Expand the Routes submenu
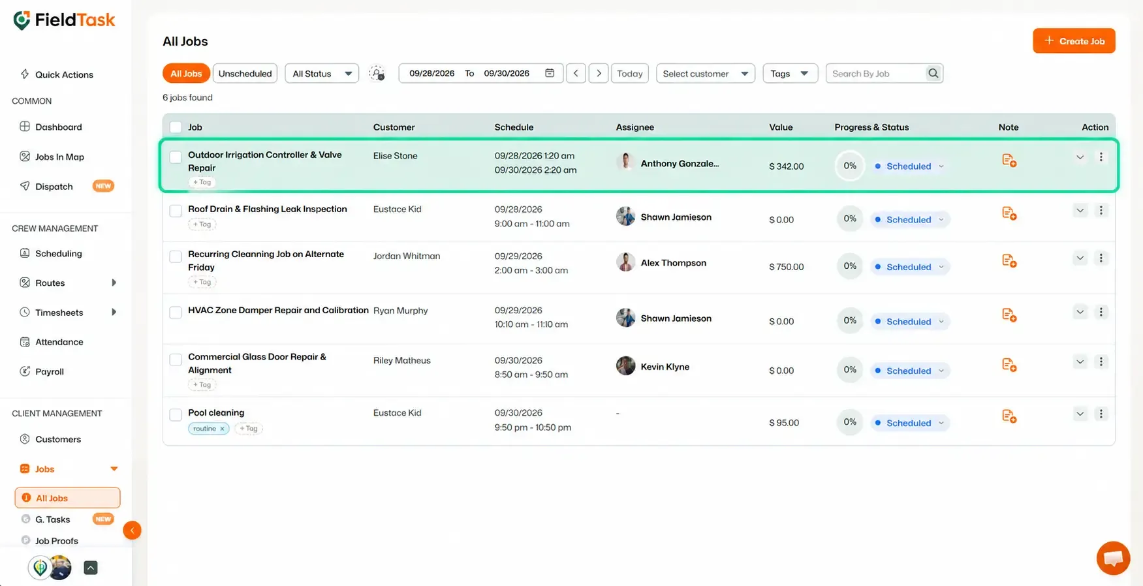Image resolution: width=1143 pixels, height=586 pixels. click(x=114, y=283)
